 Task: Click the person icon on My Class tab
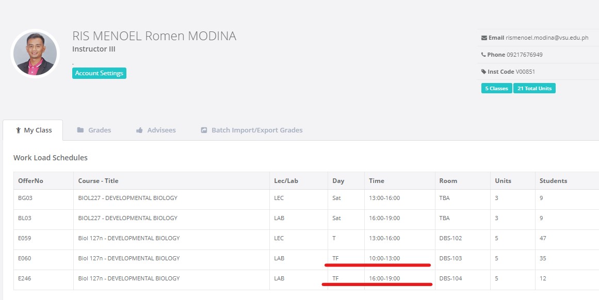tap(18, 130)
